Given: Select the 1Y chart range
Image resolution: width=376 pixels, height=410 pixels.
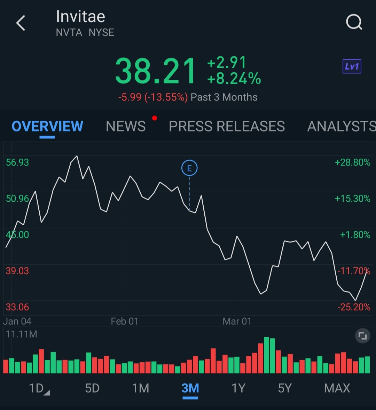Looking at the screenshot, I should 238,388.
